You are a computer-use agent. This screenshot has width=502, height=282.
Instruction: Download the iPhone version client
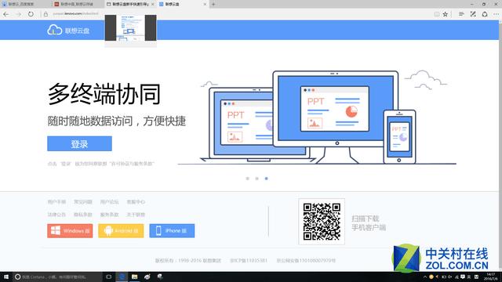172,230
